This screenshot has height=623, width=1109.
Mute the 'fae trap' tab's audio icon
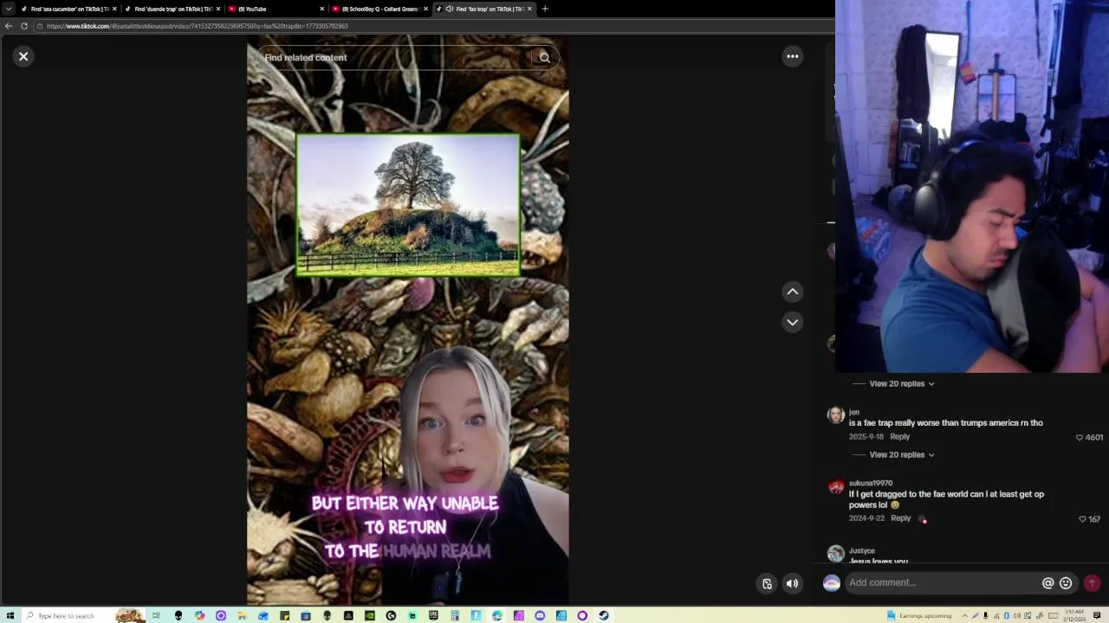(x=449, y=9)
